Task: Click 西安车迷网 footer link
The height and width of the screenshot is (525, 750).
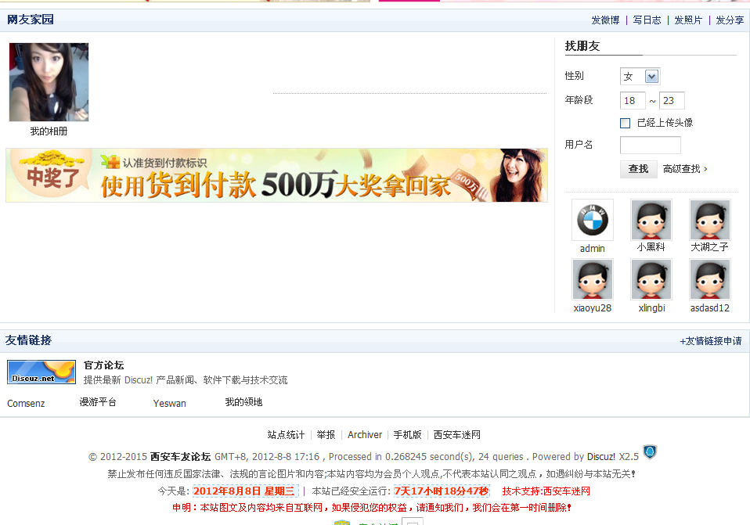Action: [456, 435]
